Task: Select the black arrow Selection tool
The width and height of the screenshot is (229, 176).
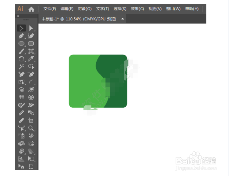Action: click(x=21, y=28)
